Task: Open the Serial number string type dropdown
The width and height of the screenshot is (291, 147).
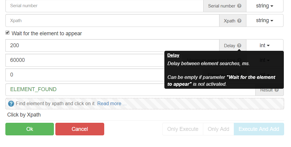Action: click(x=264, y=6)
